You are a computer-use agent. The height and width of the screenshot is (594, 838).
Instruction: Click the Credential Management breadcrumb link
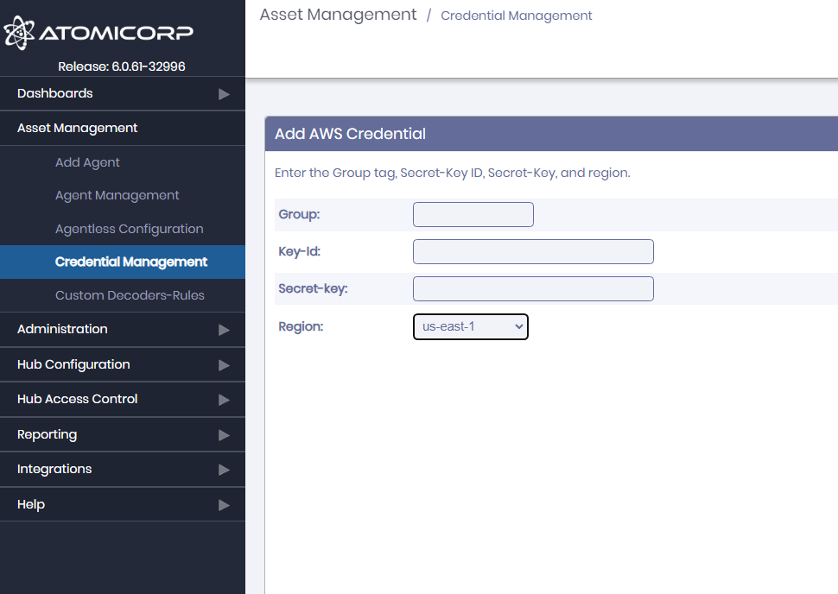(x=517, y=16)
